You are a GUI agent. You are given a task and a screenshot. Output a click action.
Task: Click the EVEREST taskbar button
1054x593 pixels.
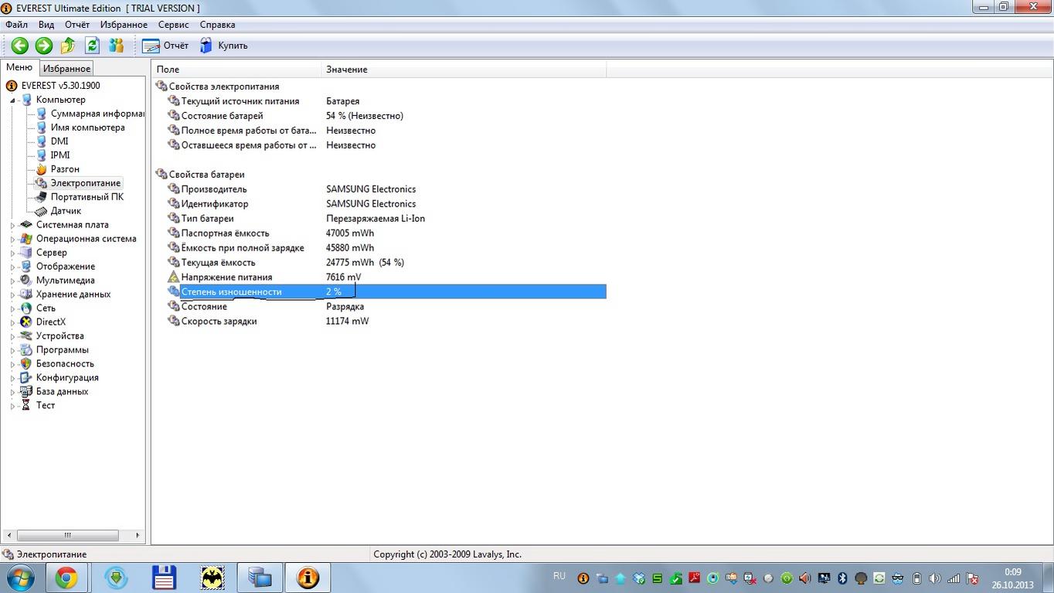[x=308, y=578]
